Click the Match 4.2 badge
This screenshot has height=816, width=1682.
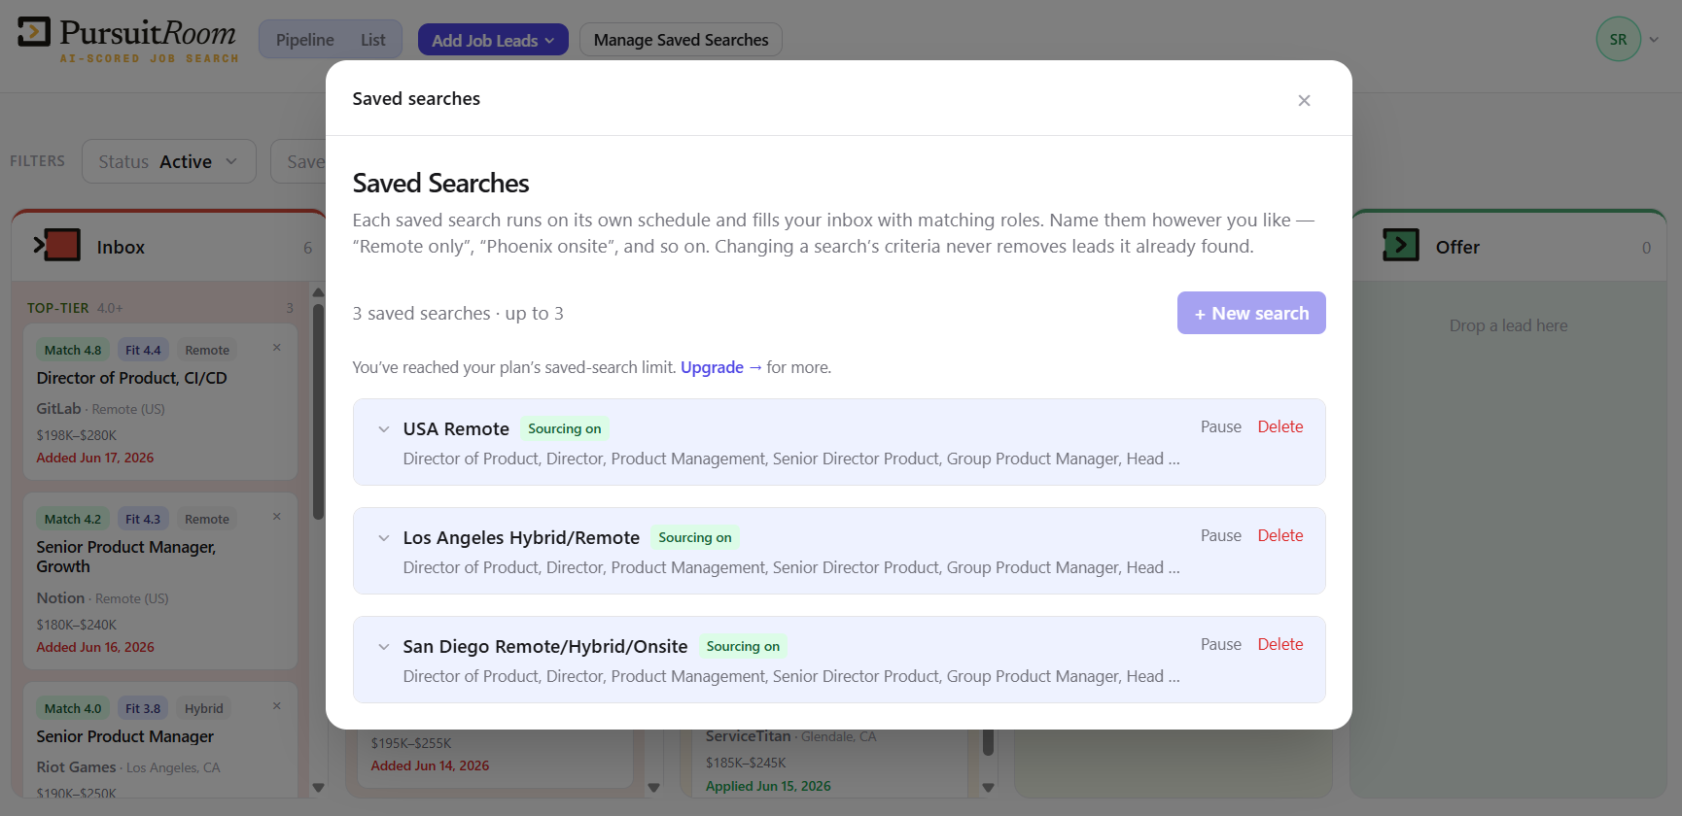pyautogui.click(x=73, y=519)
